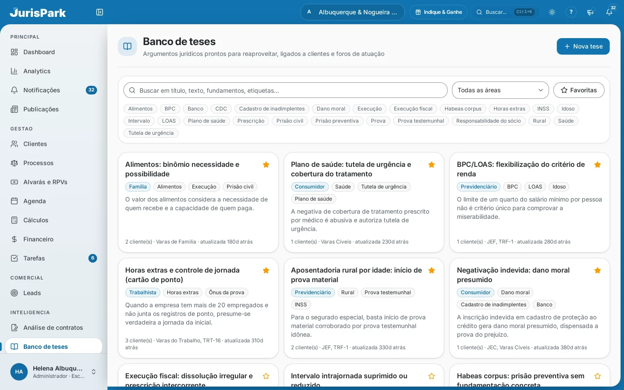Go to Tarefas in the sidebar
Screen dimensions: 624x390
click(x=54, y=258)
